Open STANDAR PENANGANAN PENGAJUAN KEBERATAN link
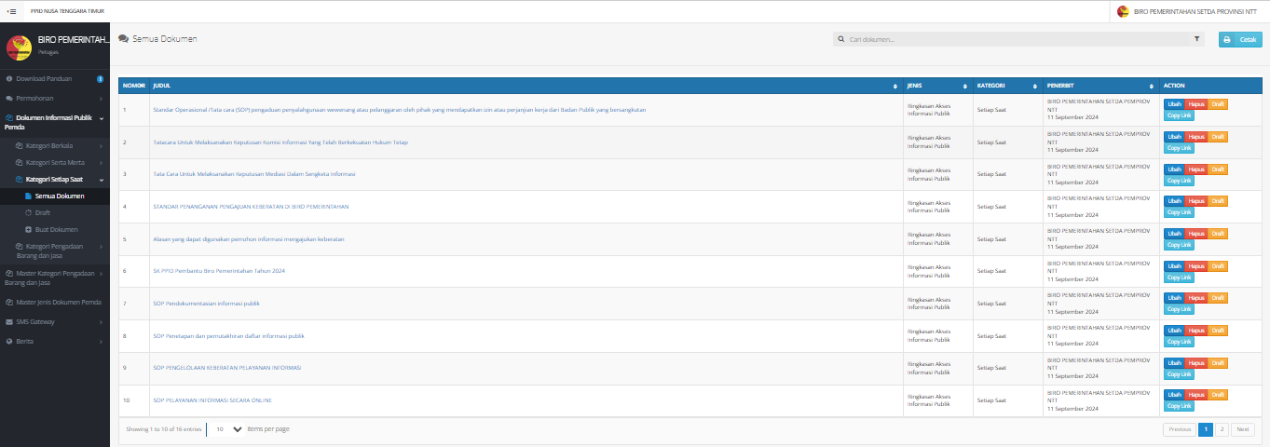This screenshot has width=1270, height=447. point(251,207)
